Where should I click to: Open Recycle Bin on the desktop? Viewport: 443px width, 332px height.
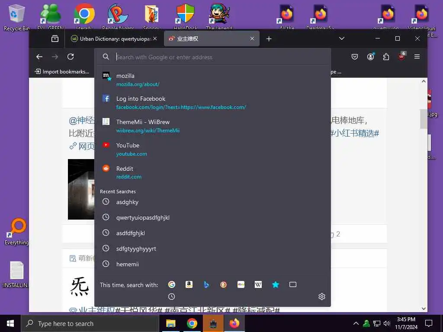(16, 17)
